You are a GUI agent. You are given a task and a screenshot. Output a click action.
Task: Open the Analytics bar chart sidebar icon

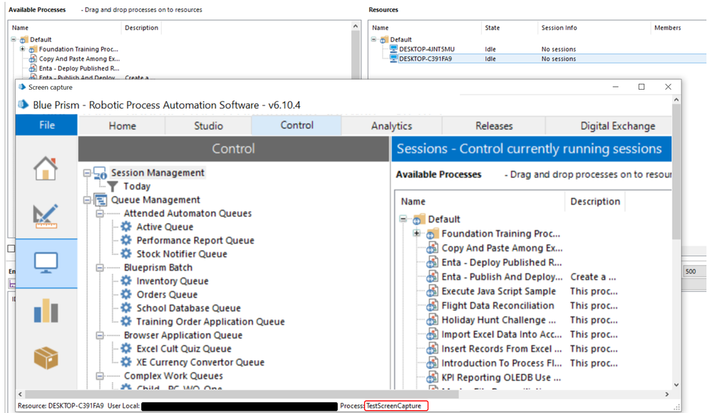point(46,310)
